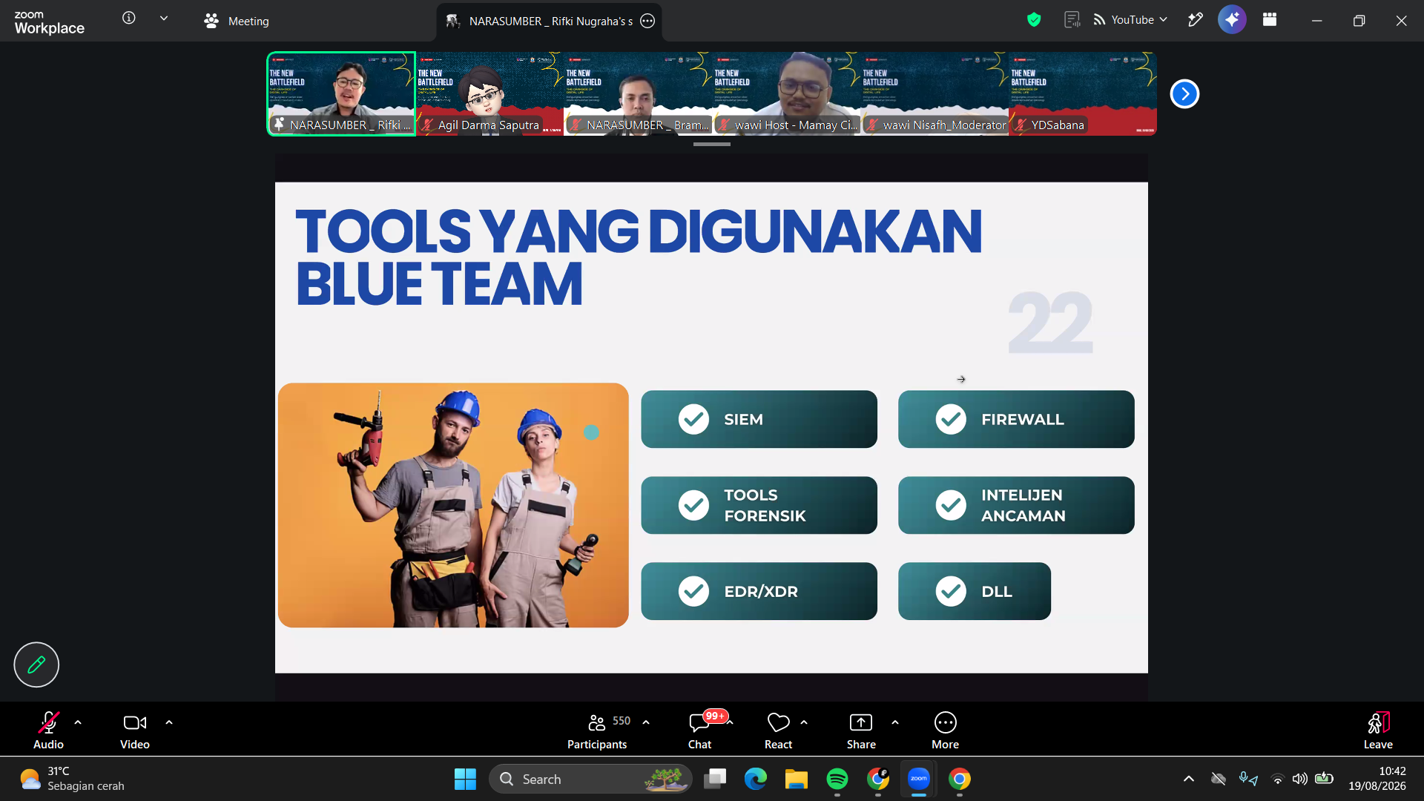The image size is (1424, 801).
Task: Open the YouTube livestream dropdown
Action: 1131,20
